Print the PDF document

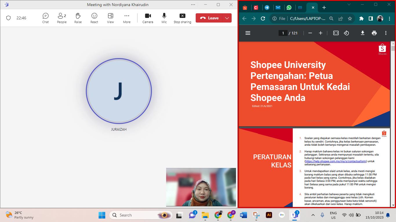coord(374,33)
